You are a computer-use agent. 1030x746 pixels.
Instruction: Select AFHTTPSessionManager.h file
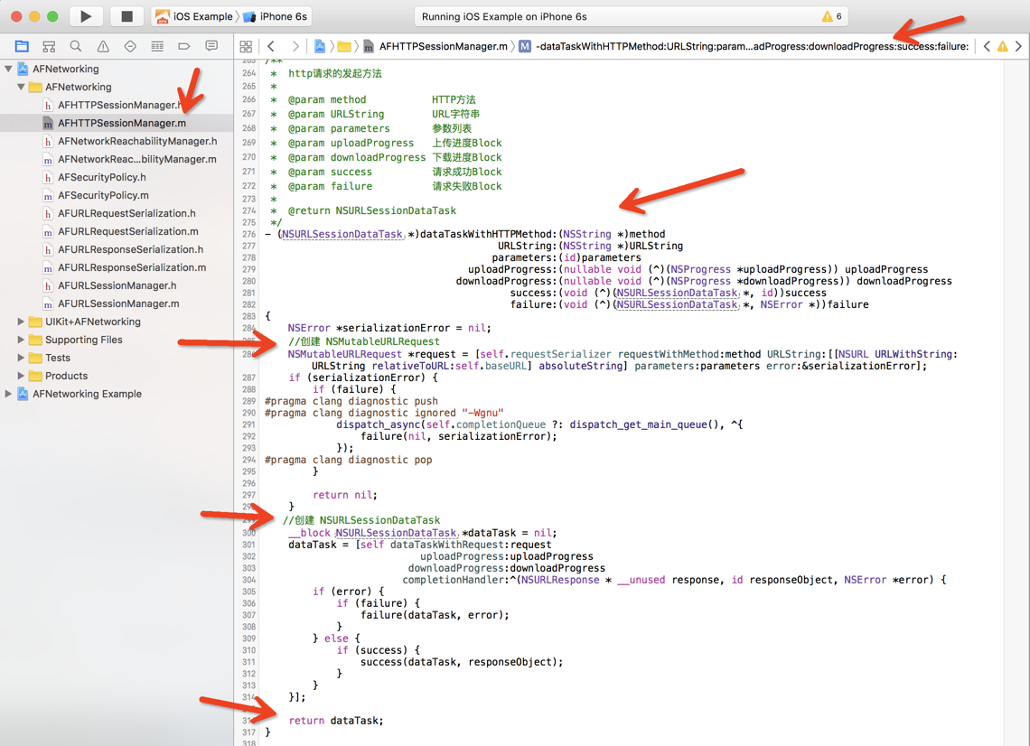click(x=117, y=105)
